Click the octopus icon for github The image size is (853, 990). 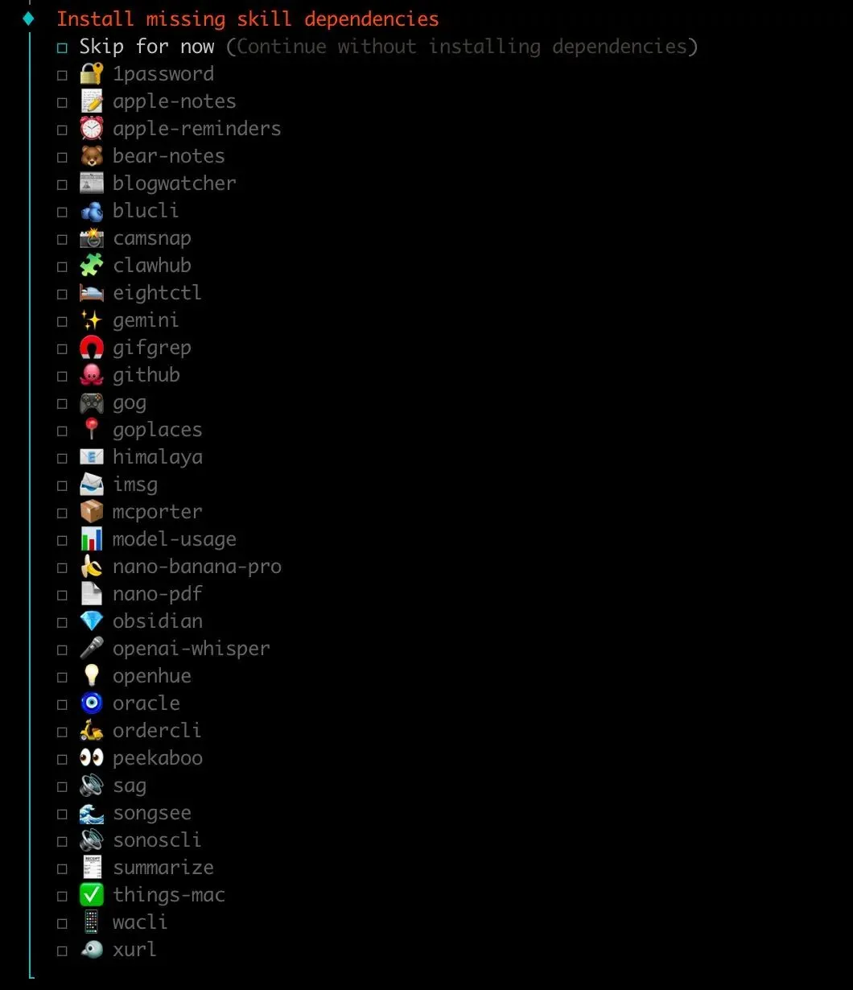tap(91, 375)
